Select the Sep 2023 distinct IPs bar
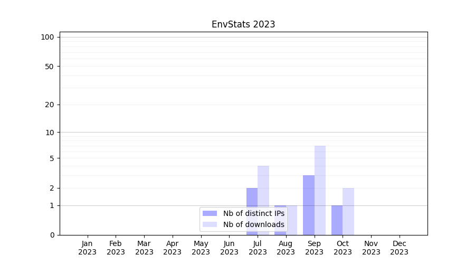The width and height of the screenshot is (475, 264). click(309, 205)
